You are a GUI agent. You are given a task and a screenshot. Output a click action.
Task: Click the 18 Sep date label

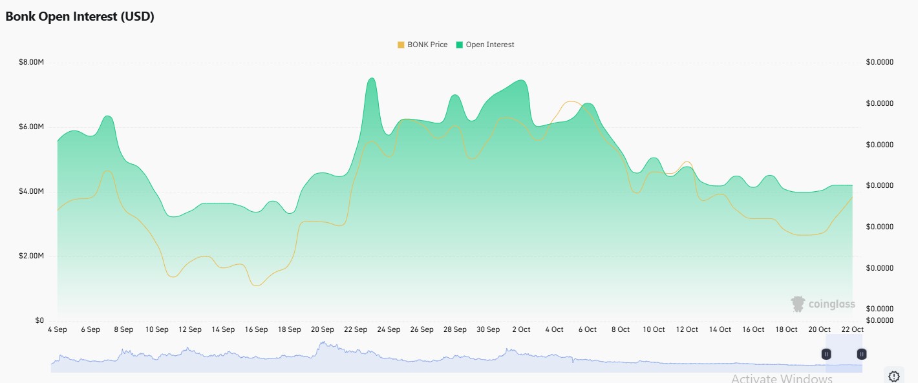click(x=290, y=329)
